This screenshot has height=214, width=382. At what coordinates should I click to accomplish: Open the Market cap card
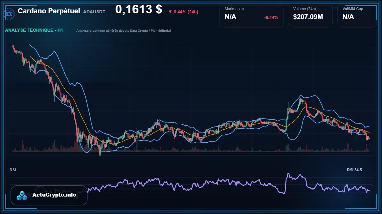(251, 16)
